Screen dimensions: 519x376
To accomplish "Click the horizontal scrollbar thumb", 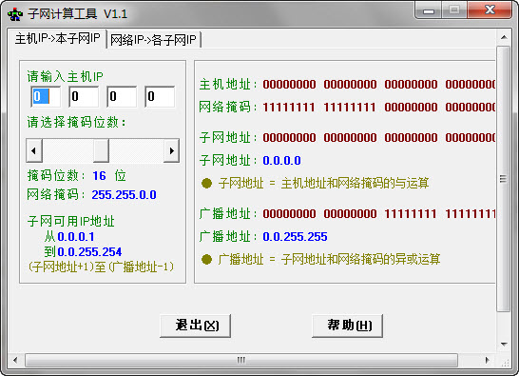I will point(241,360).
